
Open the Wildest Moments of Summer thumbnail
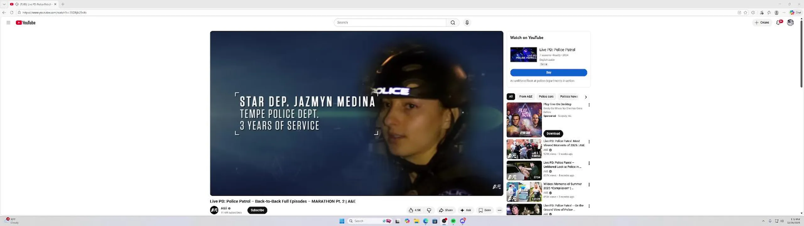coord(524,192)
